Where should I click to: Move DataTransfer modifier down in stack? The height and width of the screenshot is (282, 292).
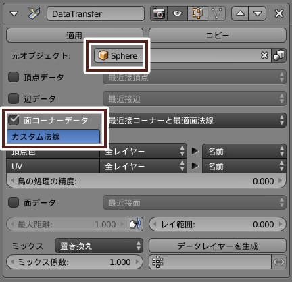258,13
